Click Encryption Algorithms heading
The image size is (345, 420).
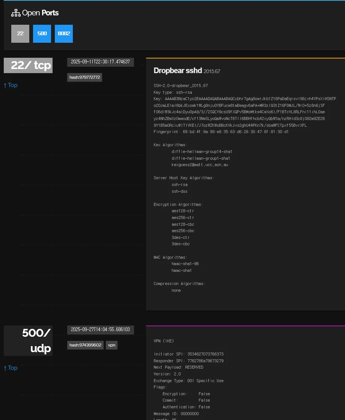[x=178, y=204]
